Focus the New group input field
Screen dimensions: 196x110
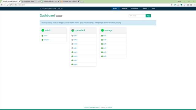(137, 16)
